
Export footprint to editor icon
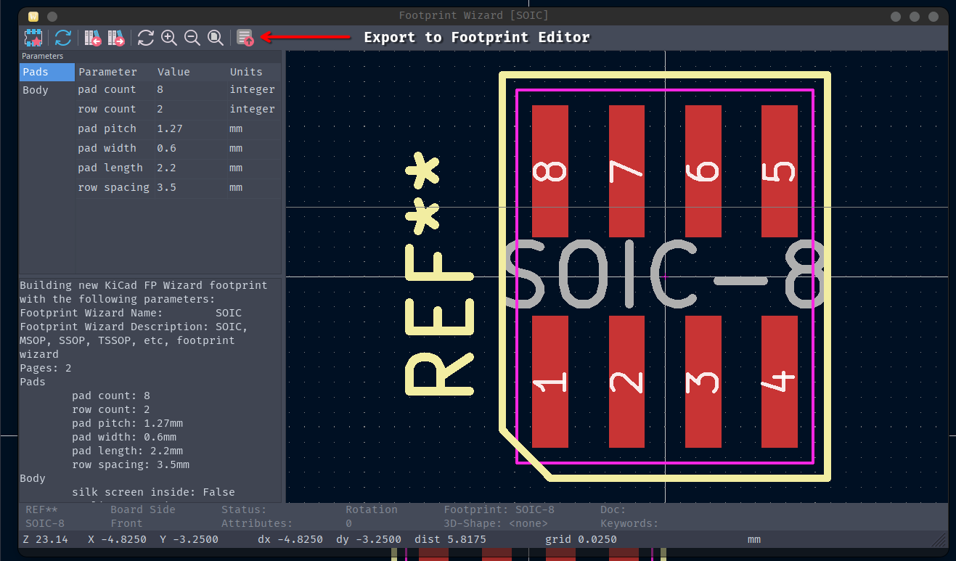tap(245, 38)
